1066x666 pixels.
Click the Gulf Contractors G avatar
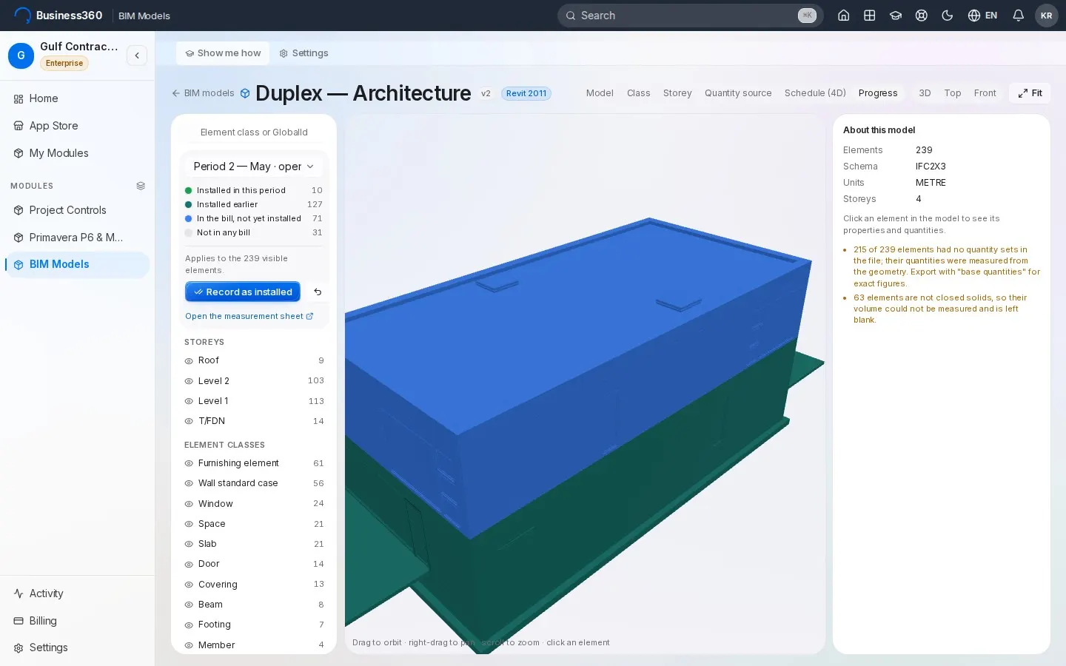pyautogui.click(x=21, y=55)
